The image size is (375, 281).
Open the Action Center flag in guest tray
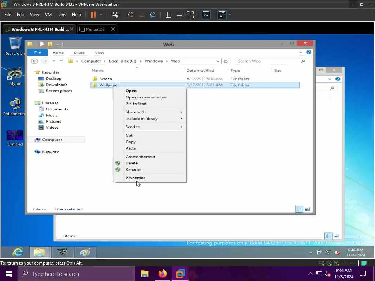(319, 252)
